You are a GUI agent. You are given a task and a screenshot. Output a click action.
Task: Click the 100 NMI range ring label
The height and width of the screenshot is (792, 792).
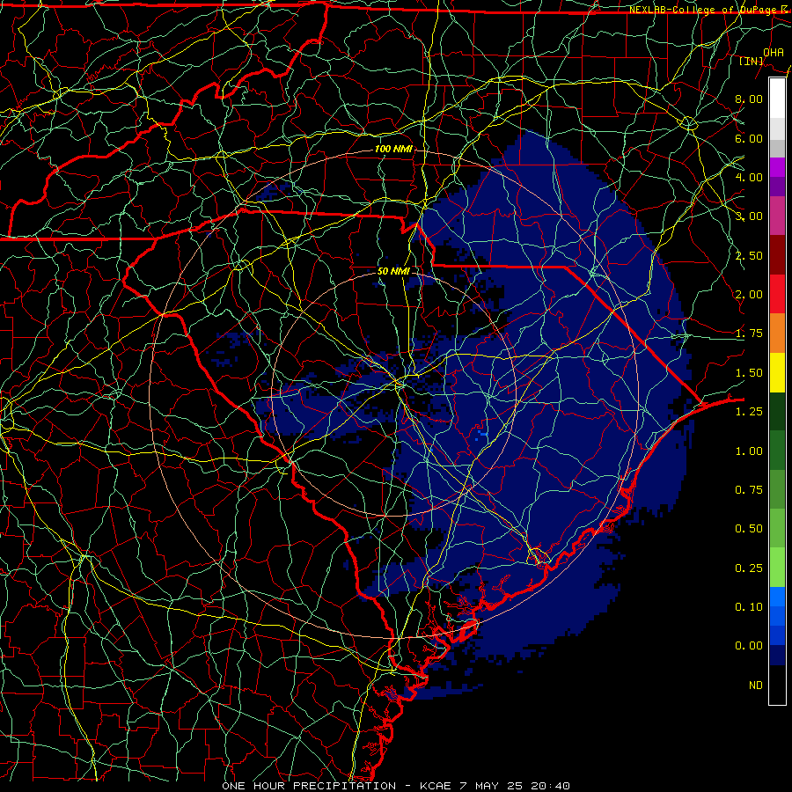pos(393,149)
